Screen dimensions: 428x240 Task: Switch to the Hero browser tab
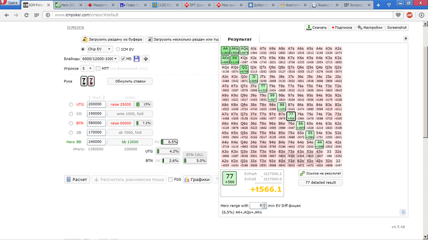pos(68,5)
